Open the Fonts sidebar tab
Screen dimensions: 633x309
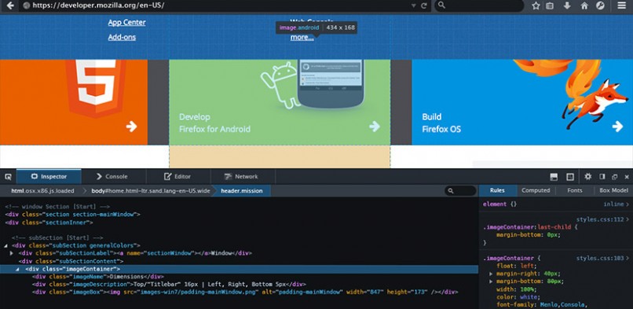pyautogui.click(x=574, y=190)
